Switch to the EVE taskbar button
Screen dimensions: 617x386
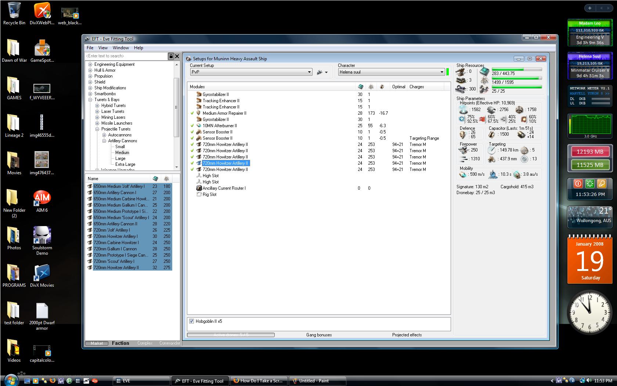(x=141, y=381)
